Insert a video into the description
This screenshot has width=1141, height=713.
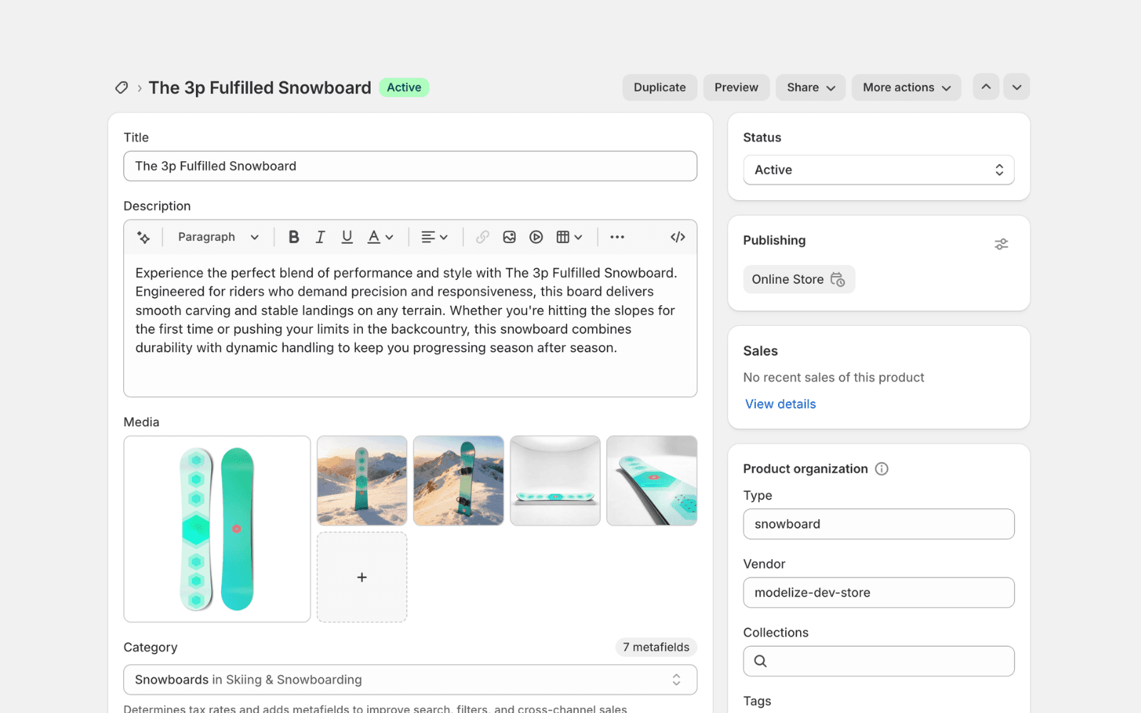point(536,237)
